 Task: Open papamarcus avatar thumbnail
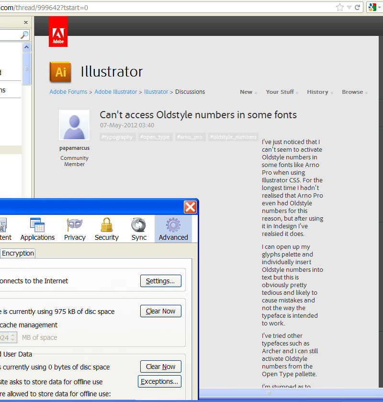[74, 125]
